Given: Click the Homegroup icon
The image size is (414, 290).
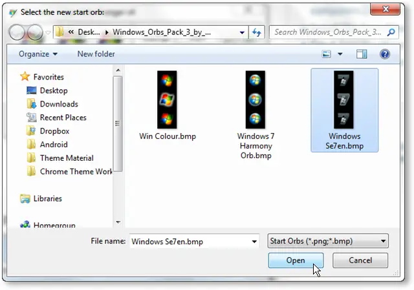Looking at the screenshot, I should pos(25,225).
